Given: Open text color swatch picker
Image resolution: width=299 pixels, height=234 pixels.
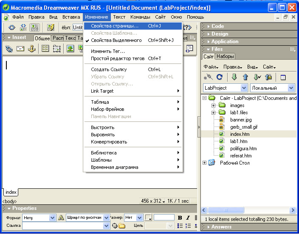Looking at the screenshot, I should pyautogui.click(x=149, y=217).
